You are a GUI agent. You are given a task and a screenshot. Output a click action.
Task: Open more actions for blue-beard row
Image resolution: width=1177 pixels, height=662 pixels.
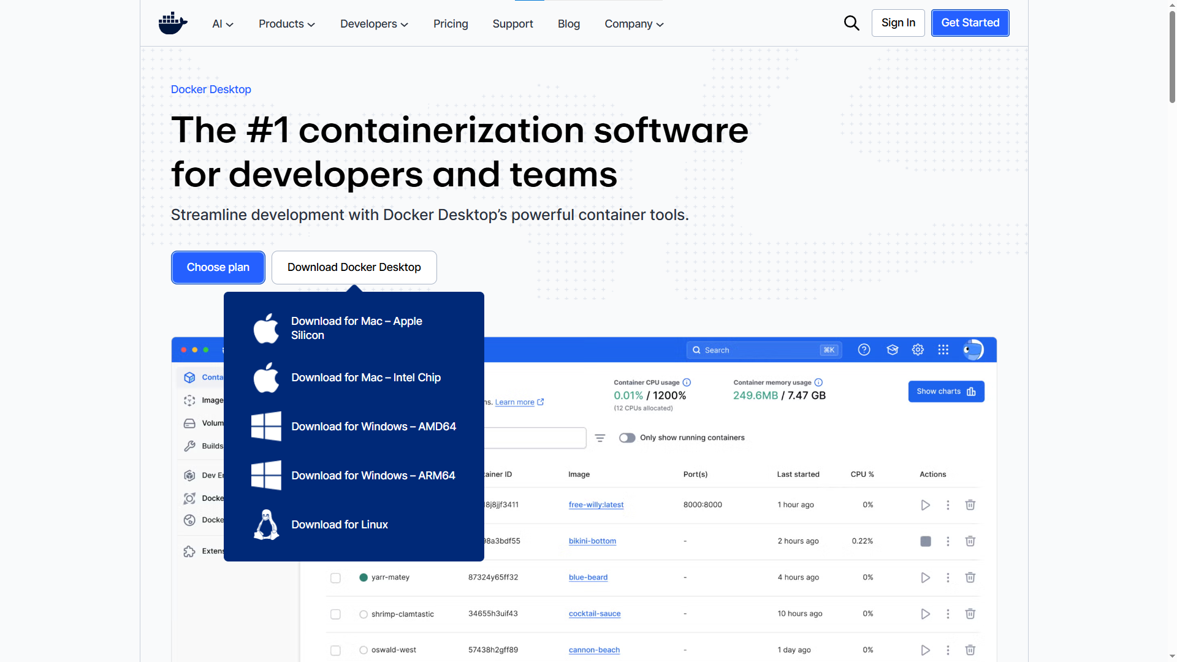click(x=948, y=577)
